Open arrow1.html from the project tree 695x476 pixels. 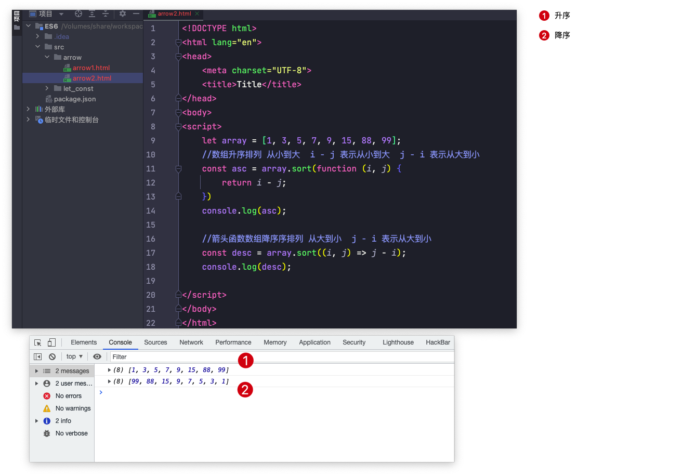91,68
